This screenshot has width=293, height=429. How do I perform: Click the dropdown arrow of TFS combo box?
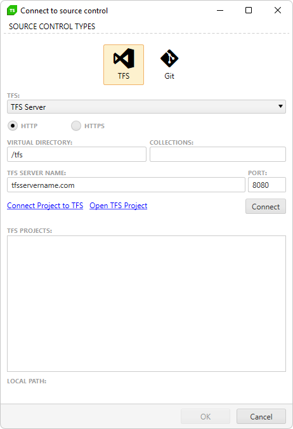click(x=280, y=107)
